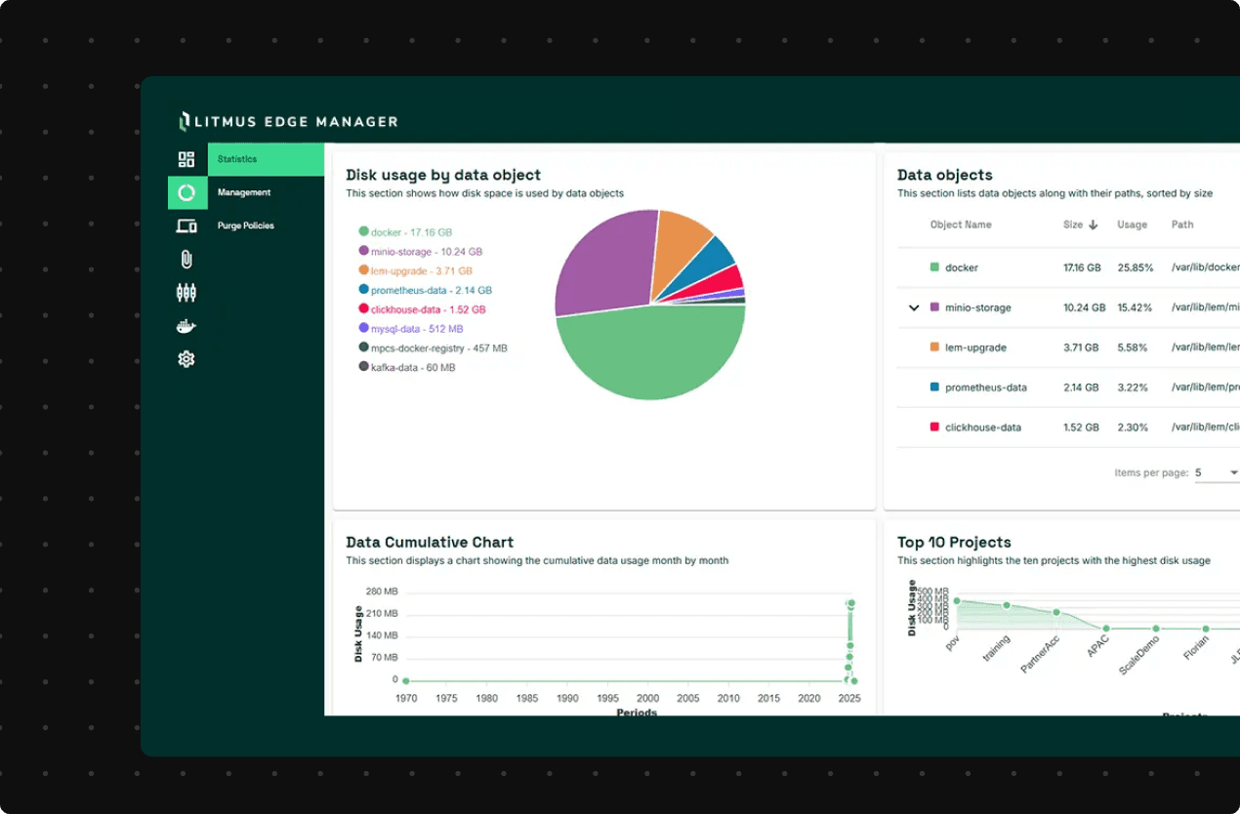Switch to the Management menu item
The image size is (1240, 814).
click(x=246, y=192)
